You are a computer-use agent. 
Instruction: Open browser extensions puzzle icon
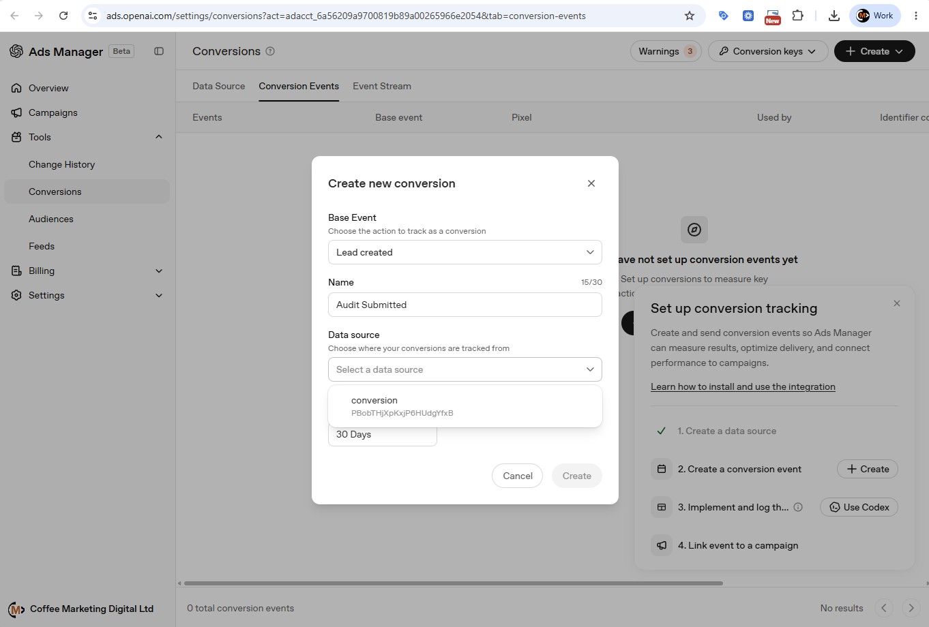pos(797,16)
